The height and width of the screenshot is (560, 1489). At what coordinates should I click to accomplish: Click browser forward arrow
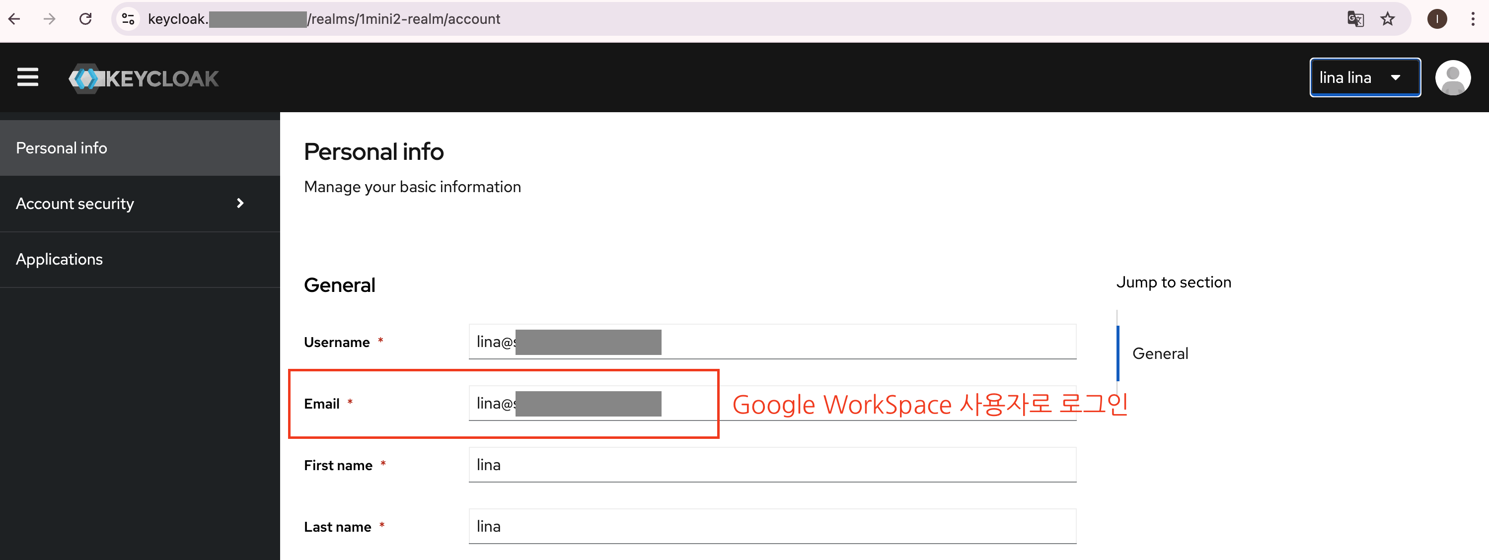pos(50,19)
